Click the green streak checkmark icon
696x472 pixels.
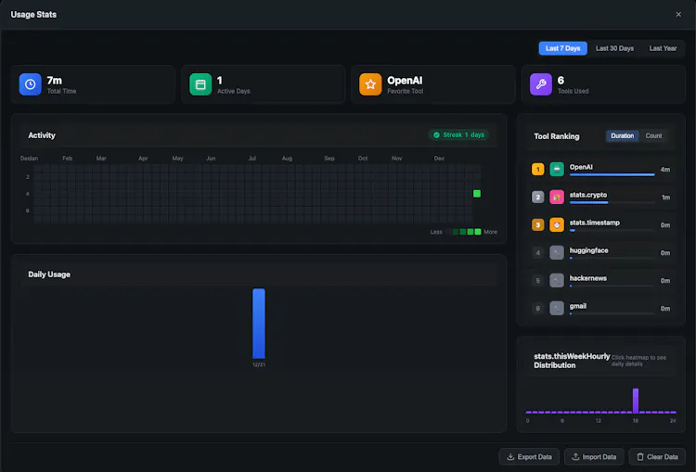tap(436, 134)
